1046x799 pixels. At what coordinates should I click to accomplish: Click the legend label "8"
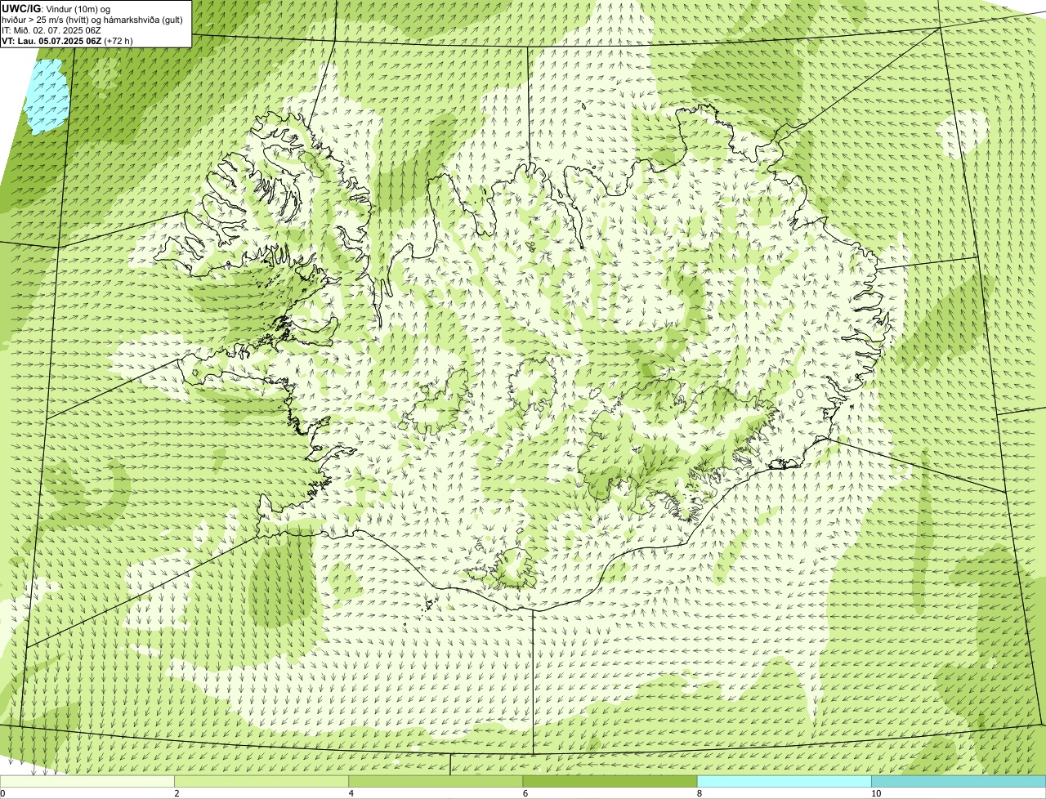(x=699, y=793)
